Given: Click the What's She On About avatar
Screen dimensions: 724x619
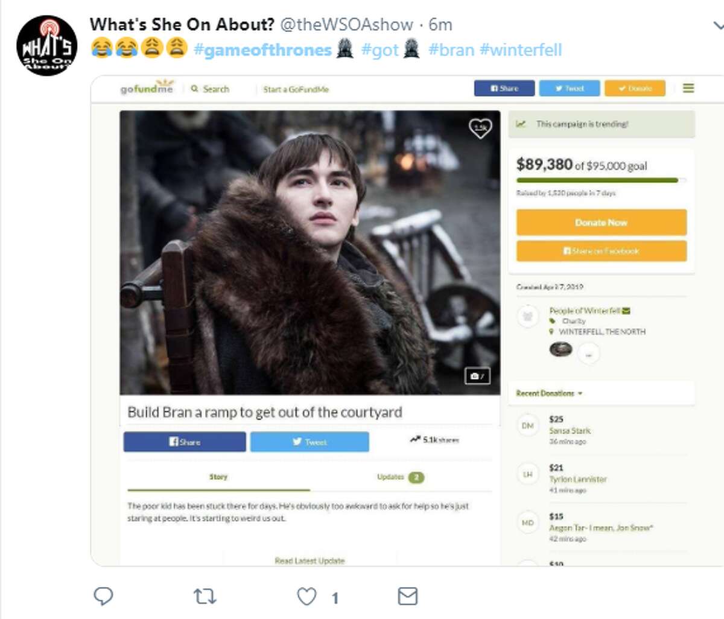Looking at the screenshot, I should [46, 45].
